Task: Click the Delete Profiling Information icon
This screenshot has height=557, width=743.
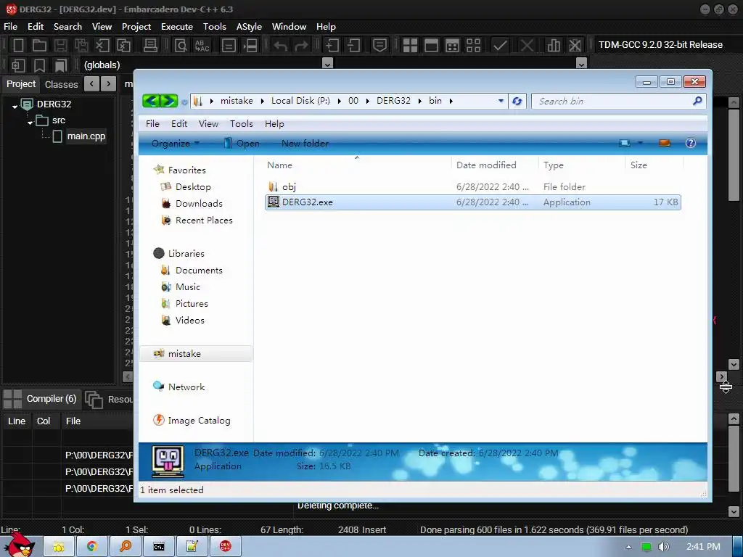Action: (575, 46)
